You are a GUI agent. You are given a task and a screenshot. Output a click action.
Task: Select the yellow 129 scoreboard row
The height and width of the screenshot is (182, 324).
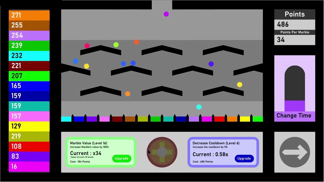(29, 126)
